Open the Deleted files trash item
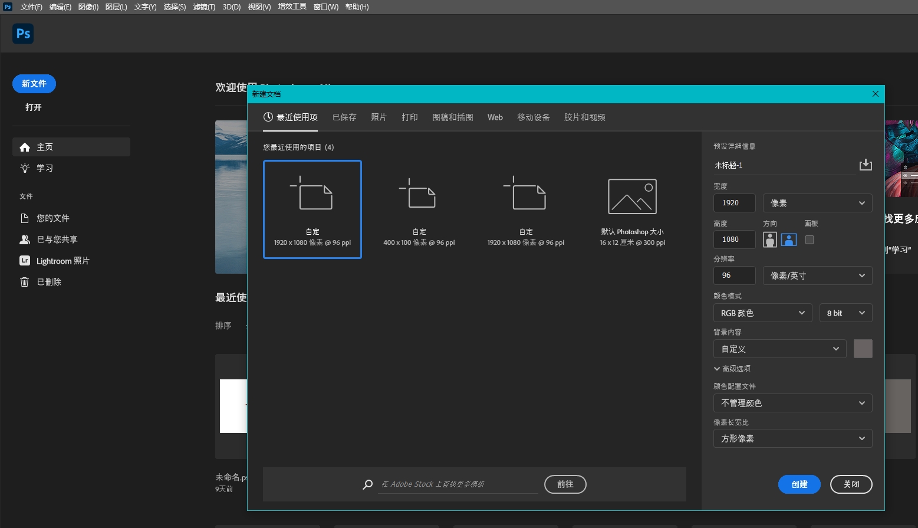This screenshot has width=918, height=528. (x=49, y=282)
